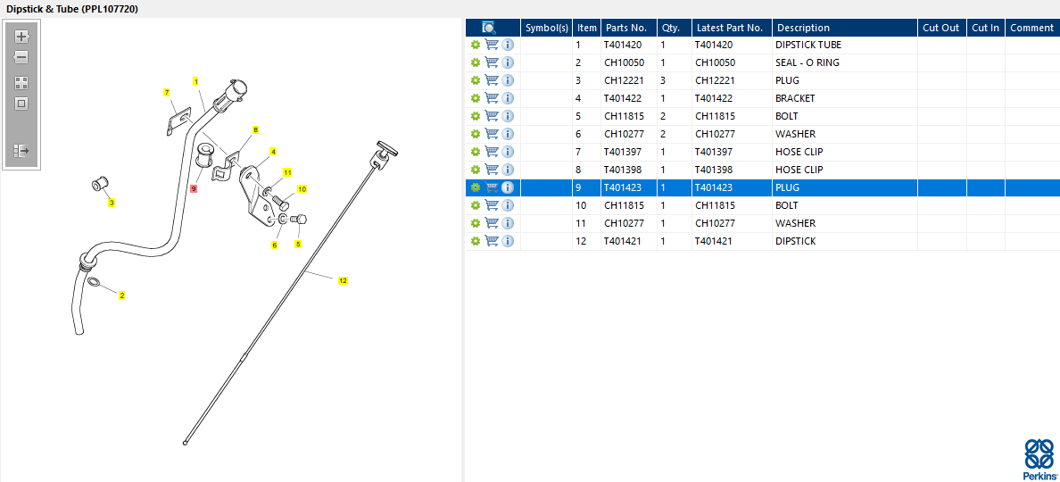Select the CH12221 PLUG row
Screen dimensions: 1060x482
[763, 80]
